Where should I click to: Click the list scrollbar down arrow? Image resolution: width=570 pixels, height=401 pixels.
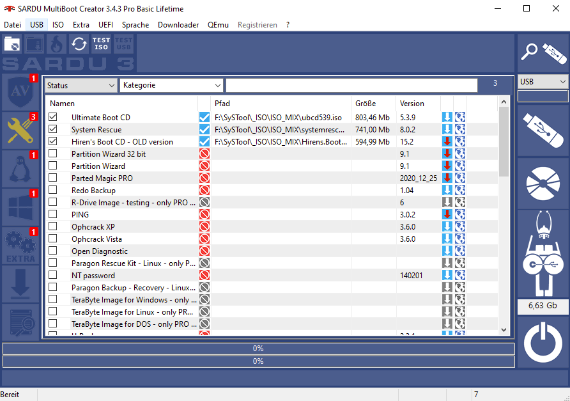(504, 330)
